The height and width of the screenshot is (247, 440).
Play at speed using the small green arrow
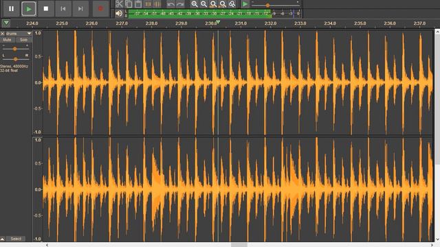pyautogui.click(x=245, y=4)
